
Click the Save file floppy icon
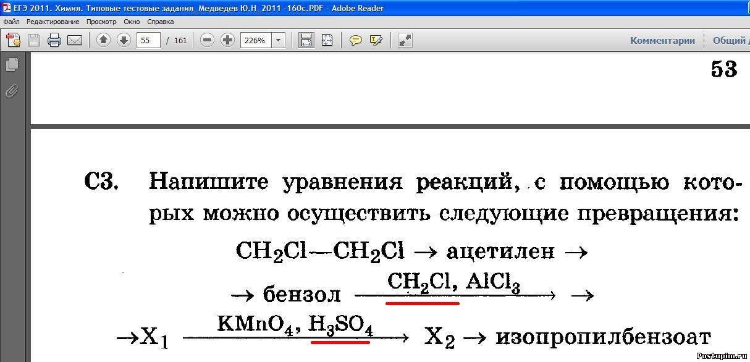pyautogui.click(x=33, y=41)
